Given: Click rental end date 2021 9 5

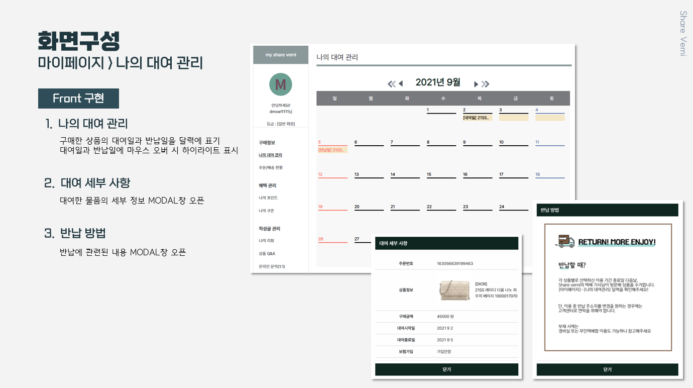Looking at the screenshot, I should (x=445, y=340).
